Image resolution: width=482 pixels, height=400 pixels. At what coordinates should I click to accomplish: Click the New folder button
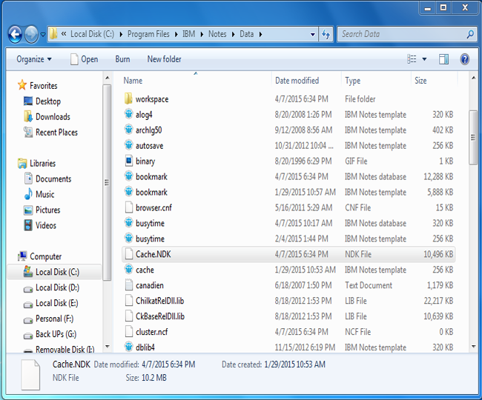164,59
